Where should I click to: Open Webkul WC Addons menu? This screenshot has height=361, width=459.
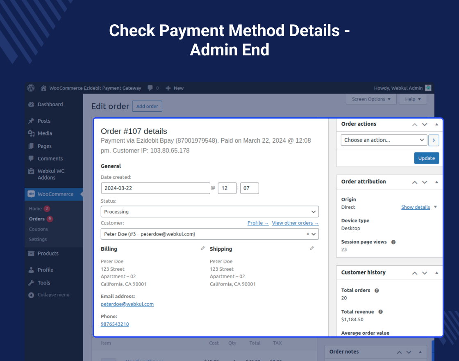(x=51, y=174)
